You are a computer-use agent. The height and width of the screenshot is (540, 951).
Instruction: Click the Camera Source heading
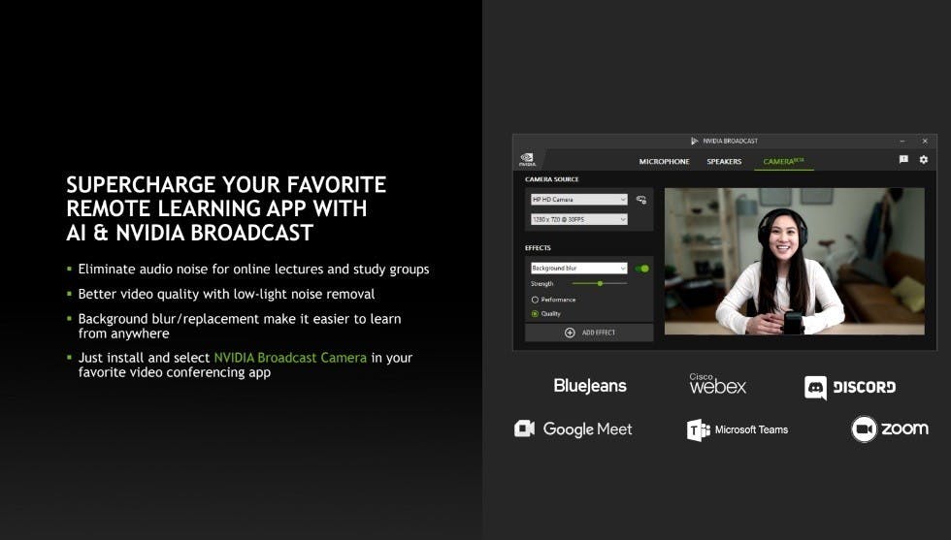point(552,179)
